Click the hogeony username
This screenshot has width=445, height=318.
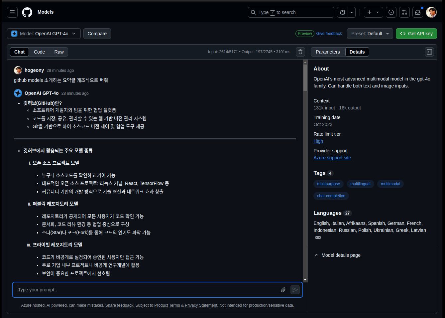[x=34, y=70]
